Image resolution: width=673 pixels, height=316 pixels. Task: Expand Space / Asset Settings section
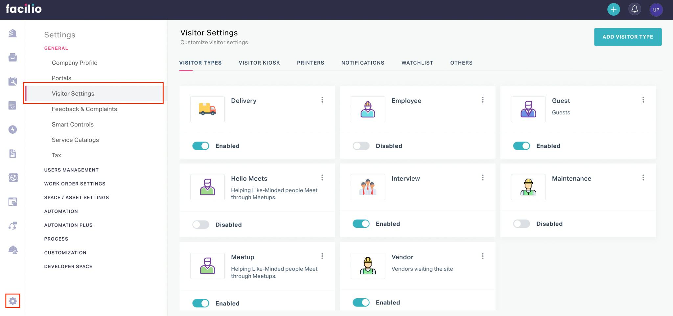(x=77, y=197)
